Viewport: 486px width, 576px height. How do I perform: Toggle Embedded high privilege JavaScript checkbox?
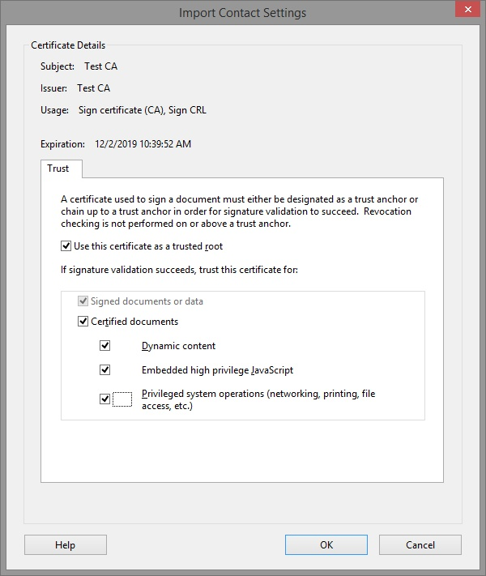pos(105,369)
